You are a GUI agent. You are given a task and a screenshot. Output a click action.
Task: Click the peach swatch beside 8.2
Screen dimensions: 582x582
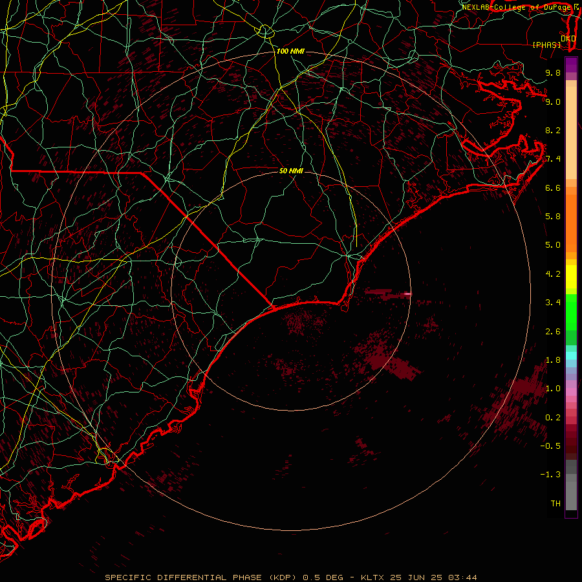pyautogui.click(x=571, y=133)
